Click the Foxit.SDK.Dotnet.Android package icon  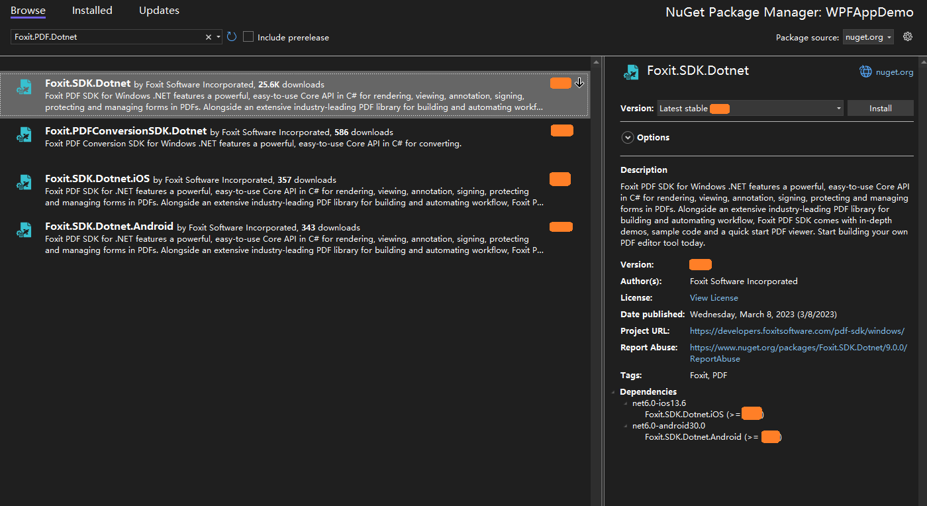(24, 230)
